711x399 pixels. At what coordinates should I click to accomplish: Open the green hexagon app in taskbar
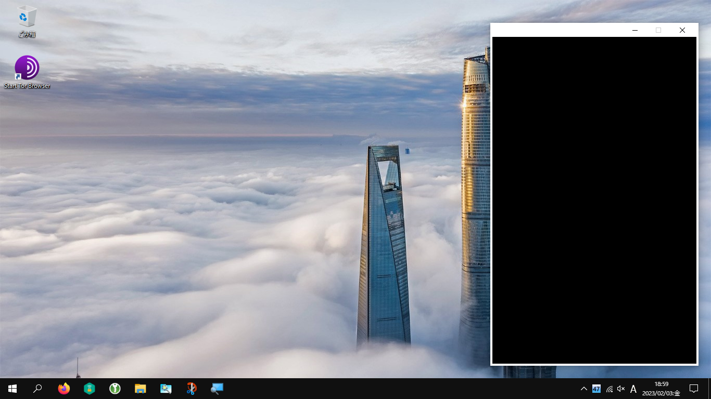click(90, 389)
